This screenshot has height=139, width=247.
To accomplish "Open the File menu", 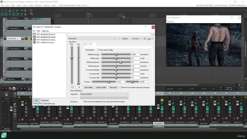I will (2, 5).
